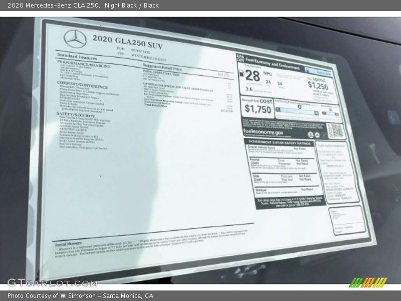Screen dimensions: 401x301
Task: Click the fuel pump icon beside 28 MPG
Action: [241, 73]
